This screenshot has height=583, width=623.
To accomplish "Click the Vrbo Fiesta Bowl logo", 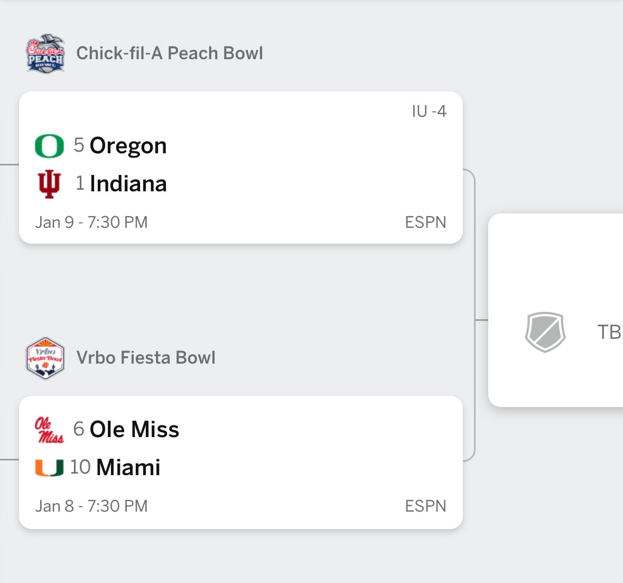I will click(45, 358).
